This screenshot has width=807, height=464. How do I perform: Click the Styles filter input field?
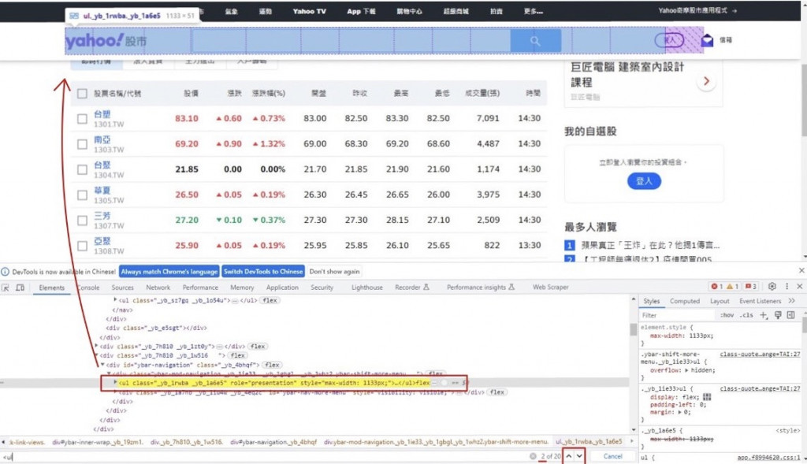pos(677,315)
